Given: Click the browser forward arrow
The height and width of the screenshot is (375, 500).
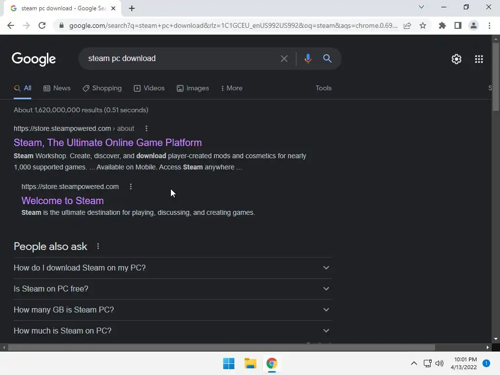Looking at the screenshot, I should click(26, 25).
